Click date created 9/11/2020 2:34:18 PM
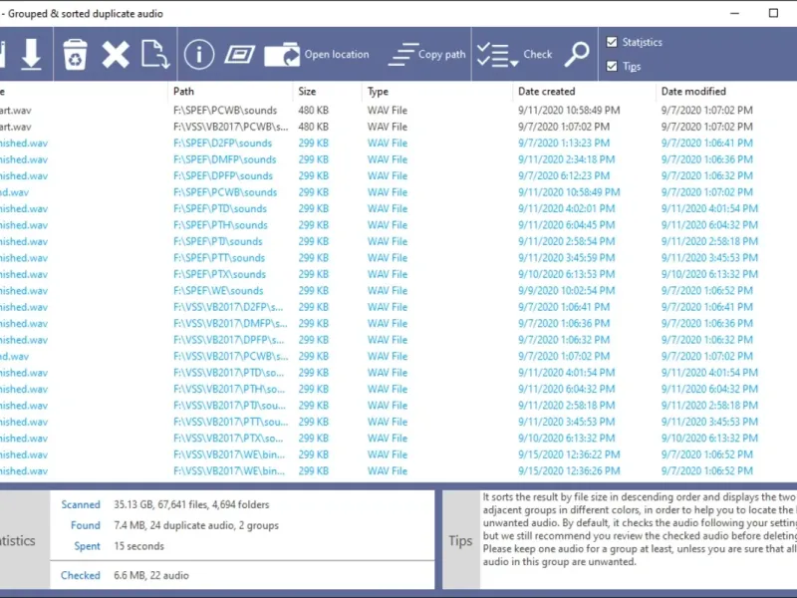The image size is (797, 598). coord(566,159)
